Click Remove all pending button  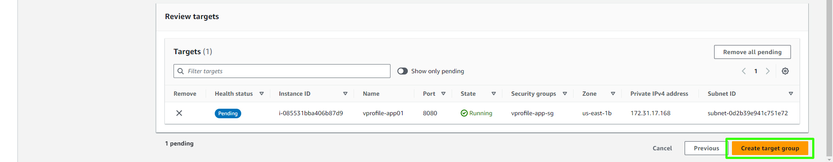pyautogui.click(x=752, y=52)
